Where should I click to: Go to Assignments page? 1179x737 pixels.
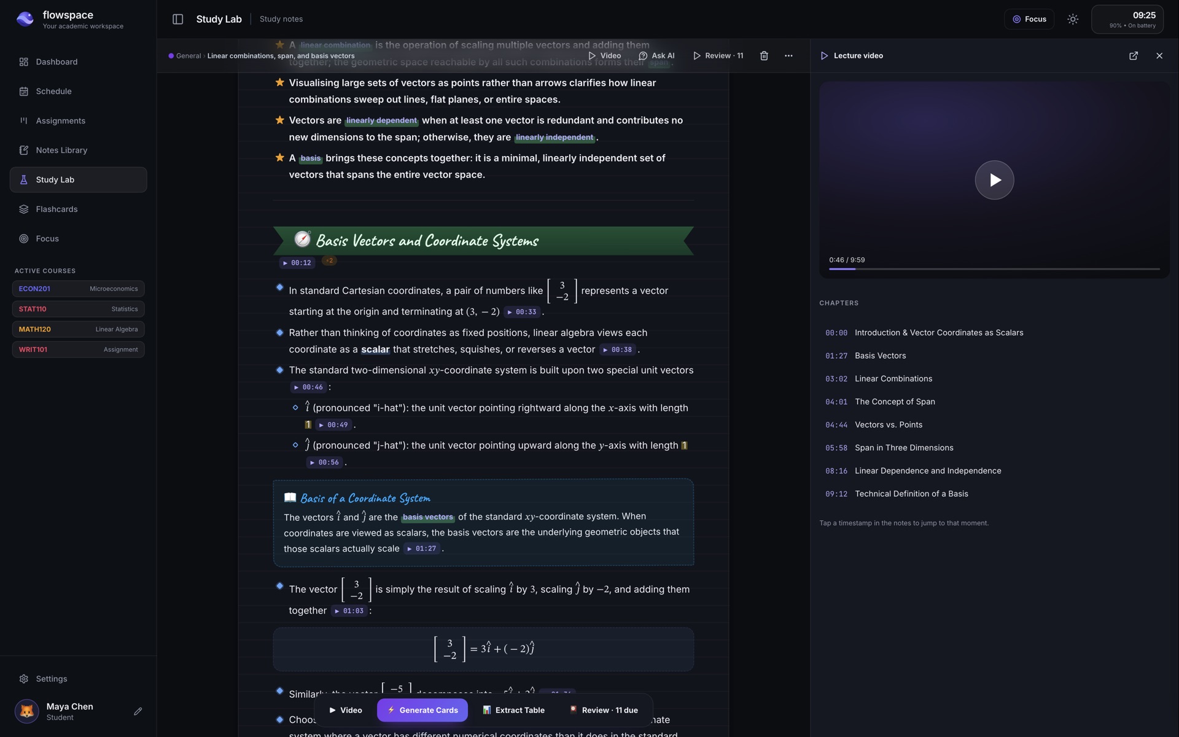pos(78,121)
